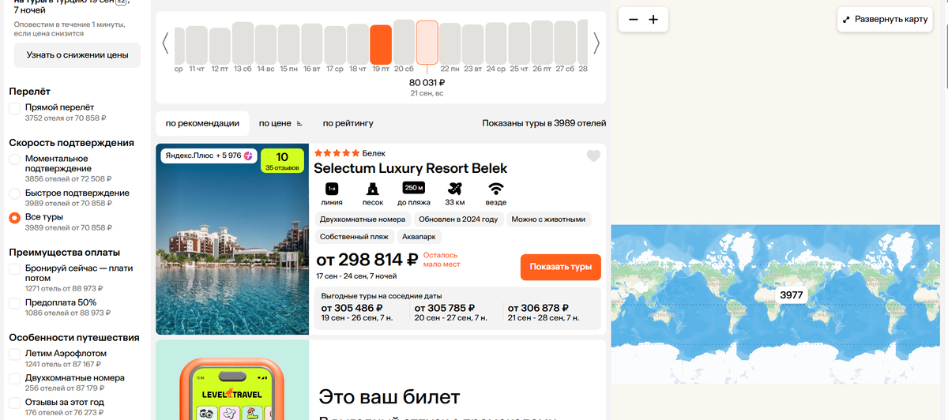Click the airplane 33 km airport icon

pos(454,189)
